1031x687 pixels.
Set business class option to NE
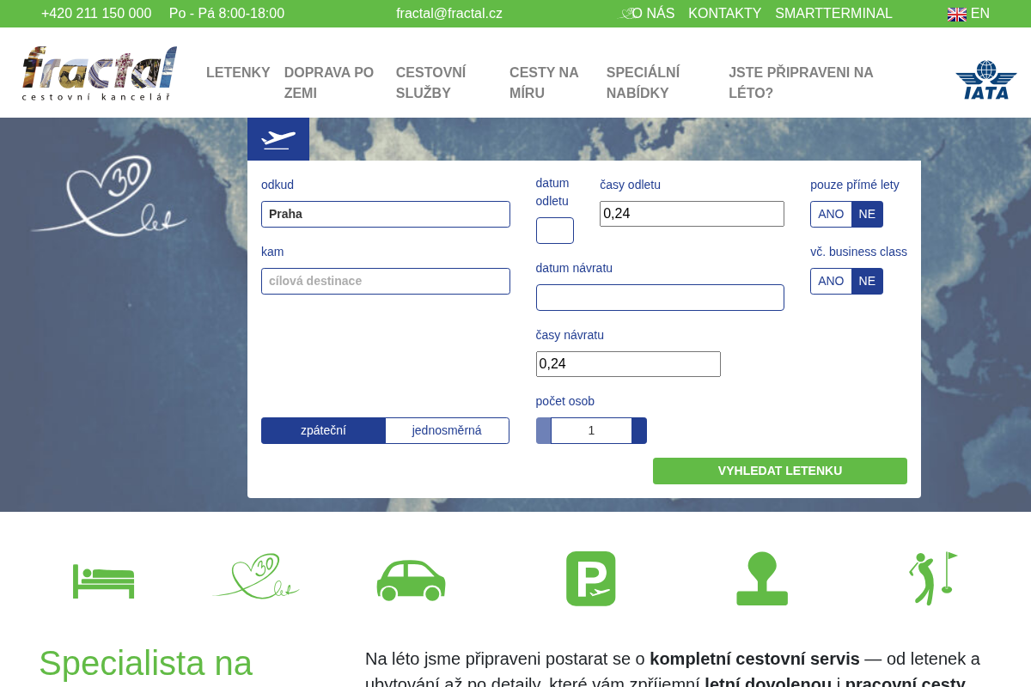pos(867,281)
